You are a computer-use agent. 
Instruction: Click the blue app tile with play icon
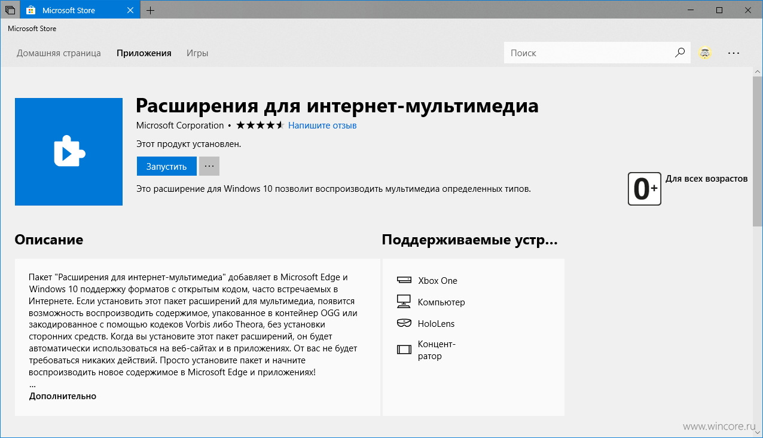pyautogui.click(x=69, y=152)
